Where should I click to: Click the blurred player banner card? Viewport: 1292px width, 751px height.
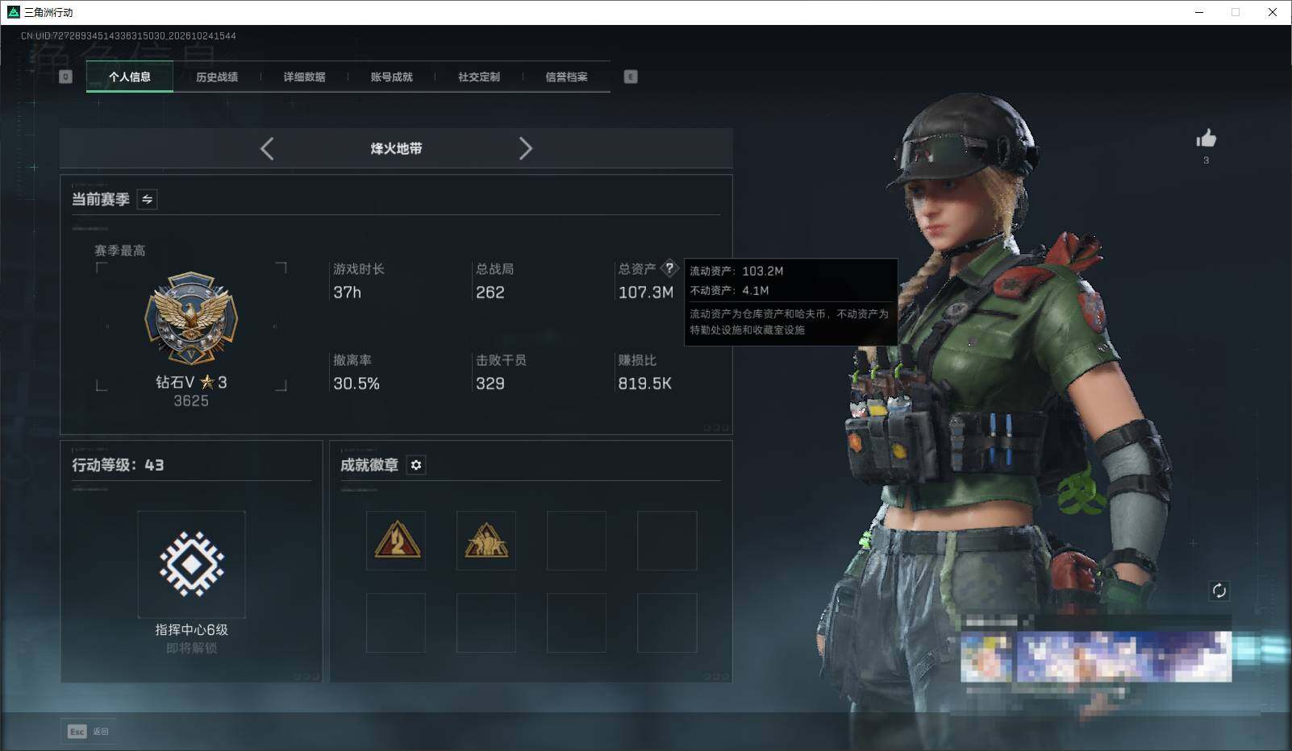pyautogui.click(x=1096, y=656)
